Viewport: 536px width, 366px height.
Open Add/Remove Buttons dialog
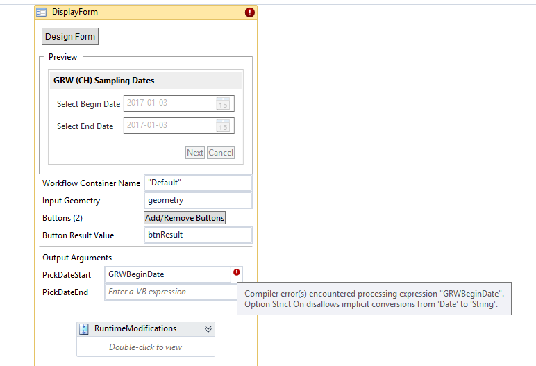185,218
